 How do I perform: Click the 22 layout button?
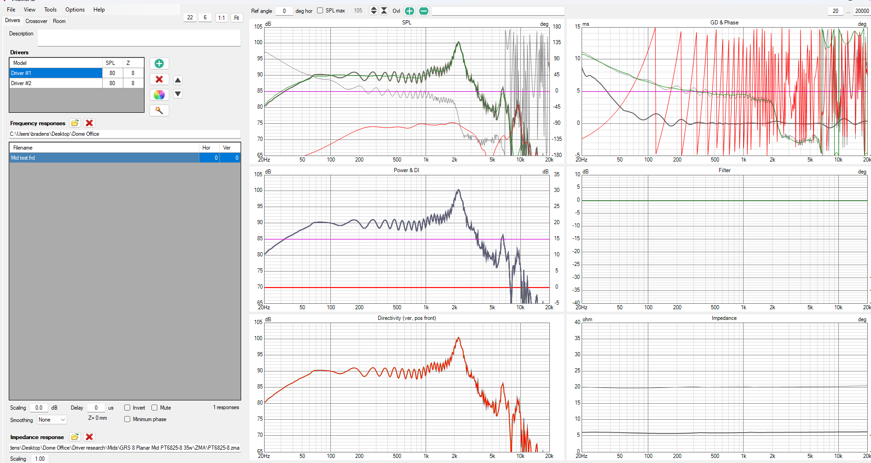coord(190,17)
